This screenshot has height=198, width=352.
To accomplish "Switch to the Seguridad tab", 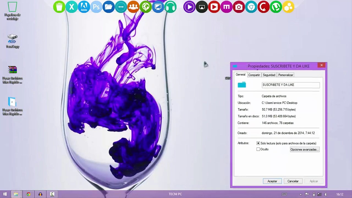I will [269, 75].
